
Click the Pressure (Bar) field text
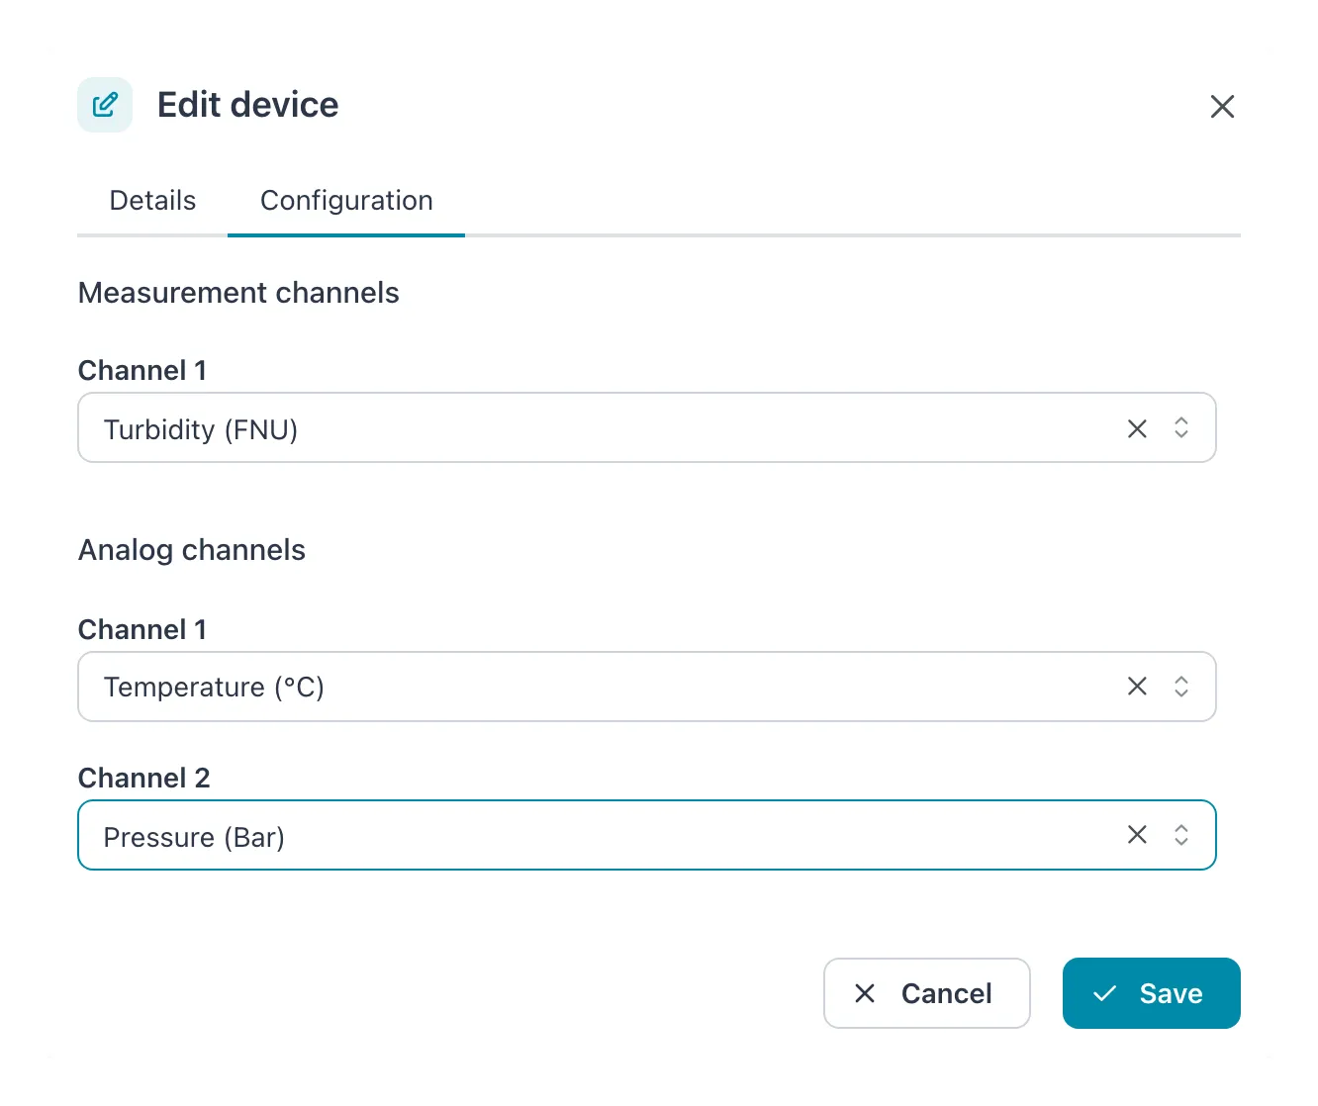tap(194, 837)
